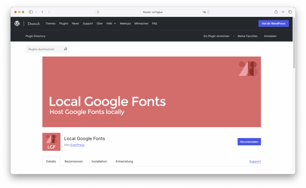The height and width of the screenshot is (188, 306).
Task: Focus the Safari address bar
Action: tap(153, 12)
